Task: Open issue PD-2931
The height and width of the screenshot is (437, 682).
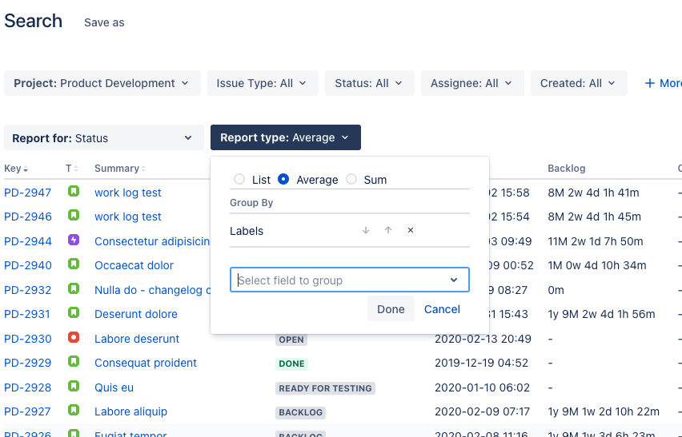Action: click(27, 314)
